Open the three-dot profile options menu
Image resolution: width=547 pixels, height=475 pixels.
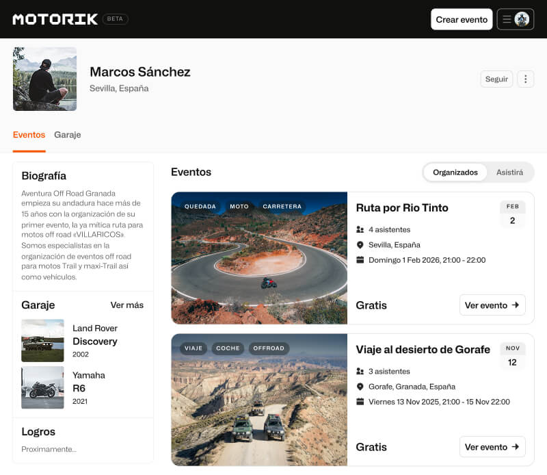[x=525, y=79]
